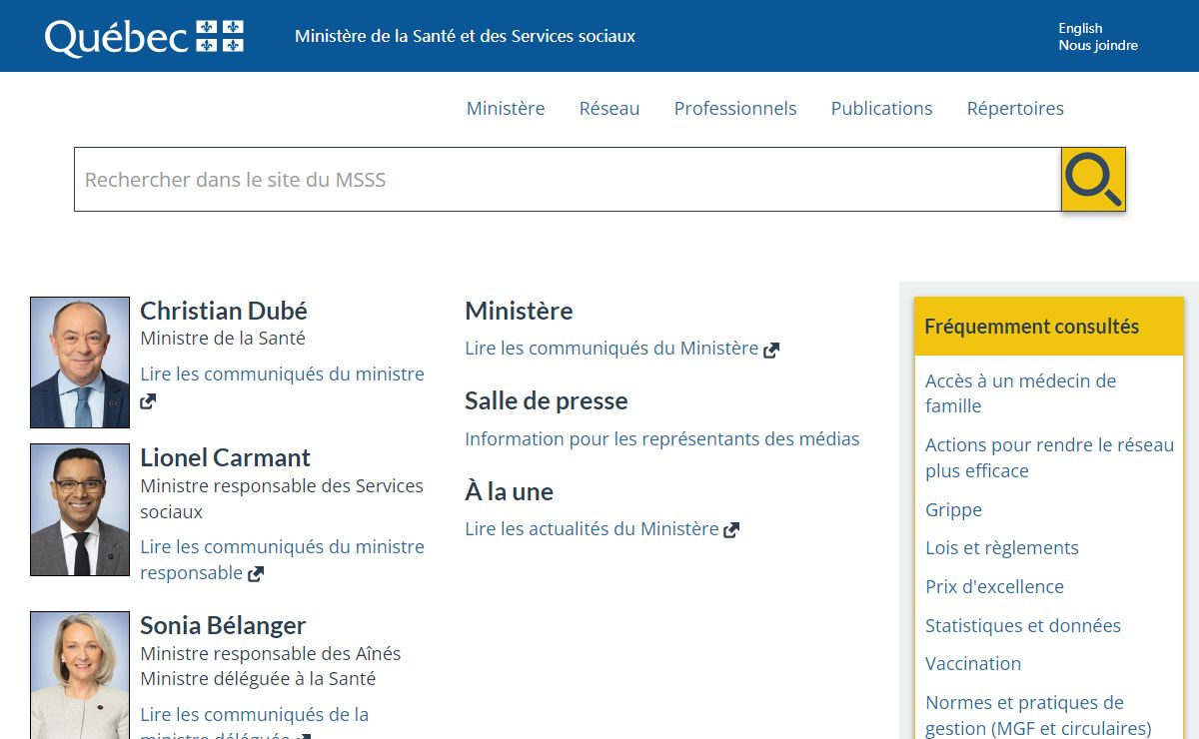Open Information pour les représentants des médias

coord(661,438)
